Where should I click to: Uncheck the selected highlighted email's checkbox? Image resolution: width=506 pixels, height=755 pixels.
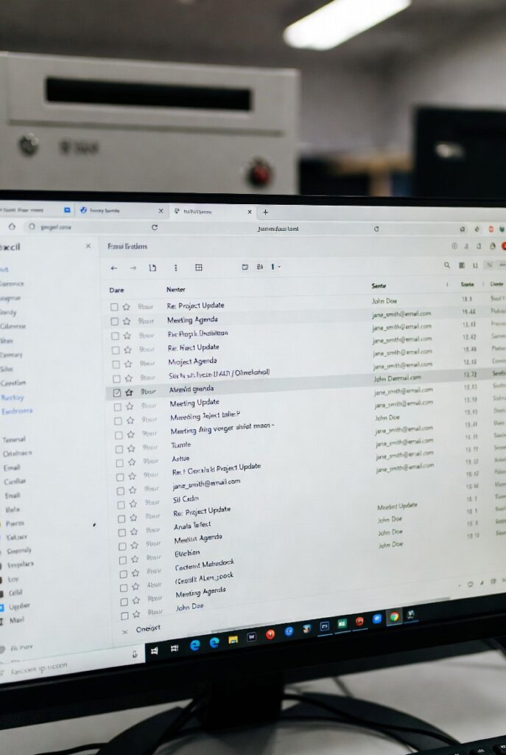click(x=116, y=393)
